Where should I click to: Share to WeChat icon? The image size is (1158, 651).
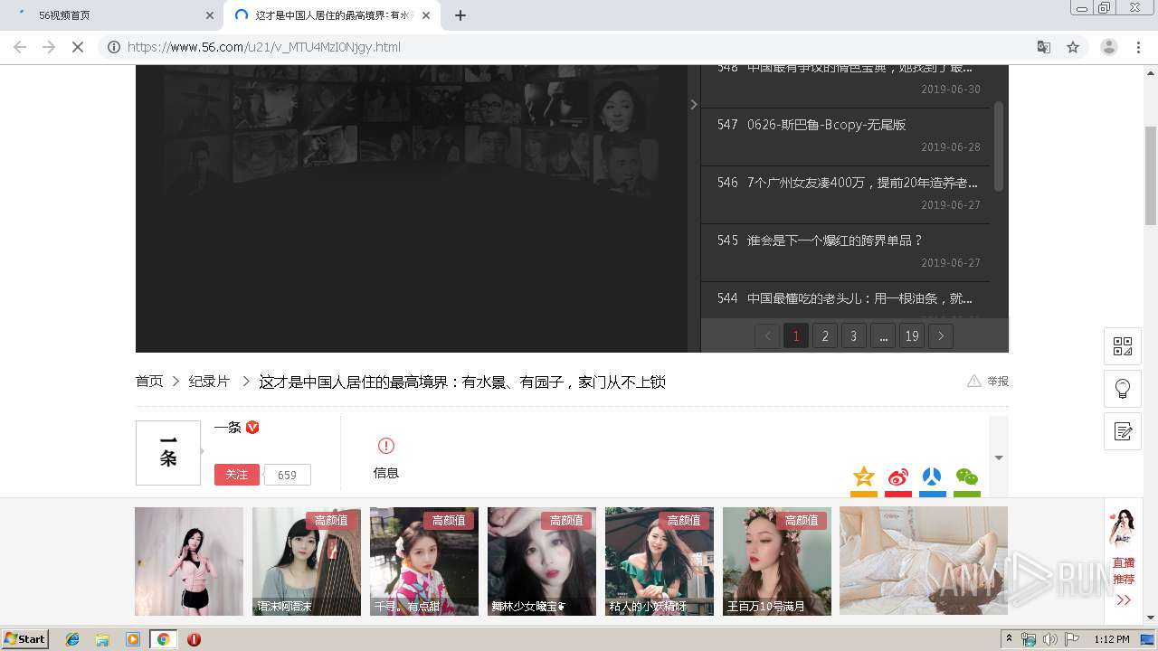coord(967,477)
